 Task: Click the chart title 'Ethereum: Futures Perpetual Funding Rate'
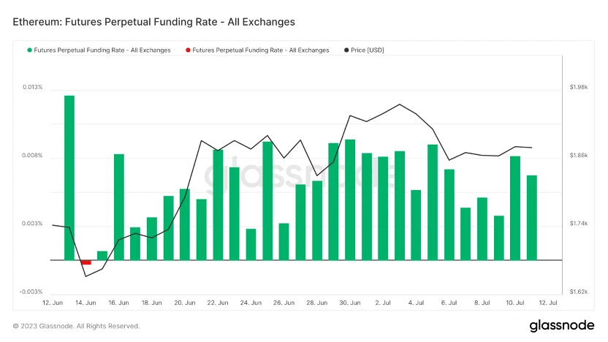[x=154, y=22]
